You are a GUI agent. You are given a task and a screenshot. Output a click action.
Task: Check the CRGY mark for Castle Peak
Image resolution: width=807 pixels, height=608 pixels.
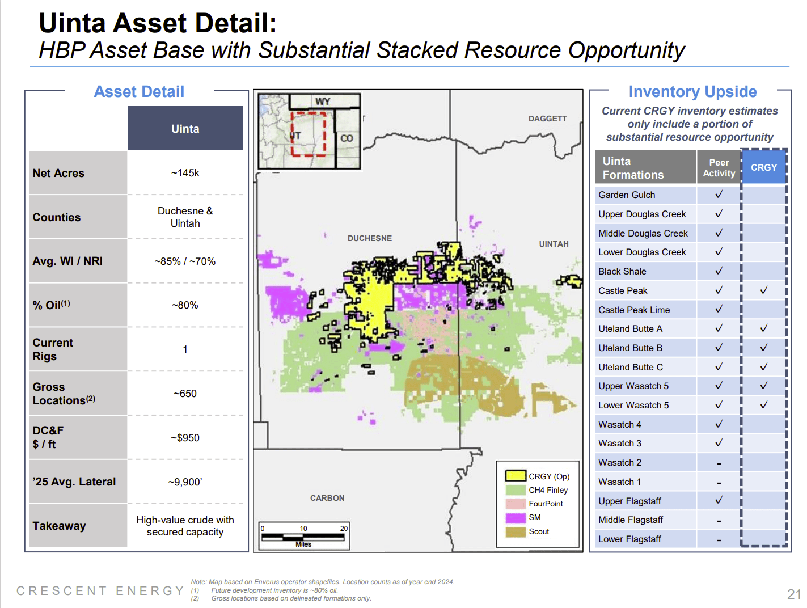point(764,290)
